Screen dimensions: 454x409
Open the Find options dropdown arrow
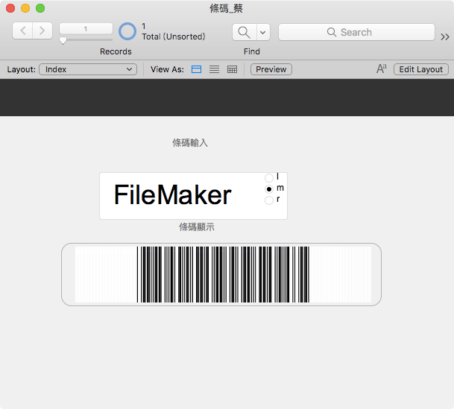coord(263,32)
